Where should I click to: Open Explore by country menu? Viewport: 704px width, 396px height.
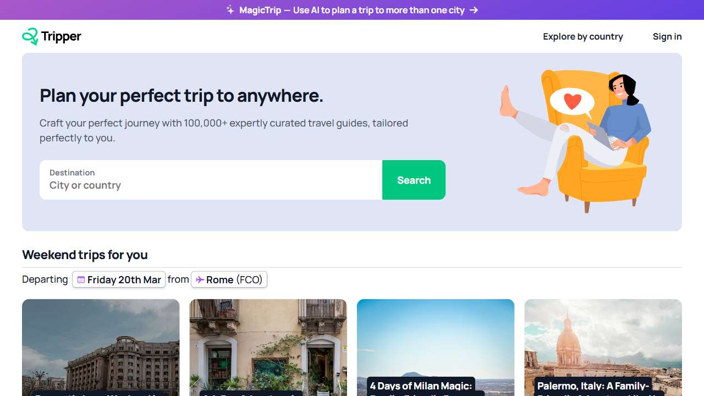[582, 36]
